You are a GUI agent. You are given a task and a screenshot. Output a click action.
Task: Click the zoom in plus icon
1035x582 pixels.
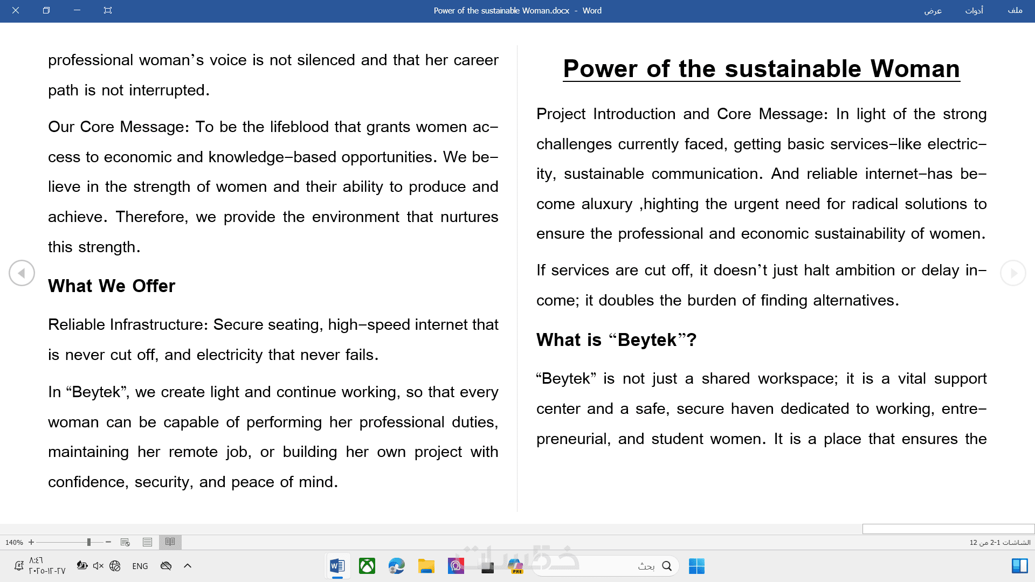(x=31, y=542)
